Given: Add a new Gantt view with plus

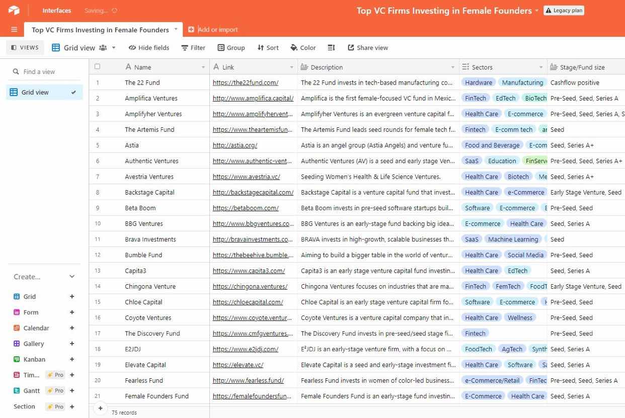Looking at the screenshot, I should tap(72, 390).
